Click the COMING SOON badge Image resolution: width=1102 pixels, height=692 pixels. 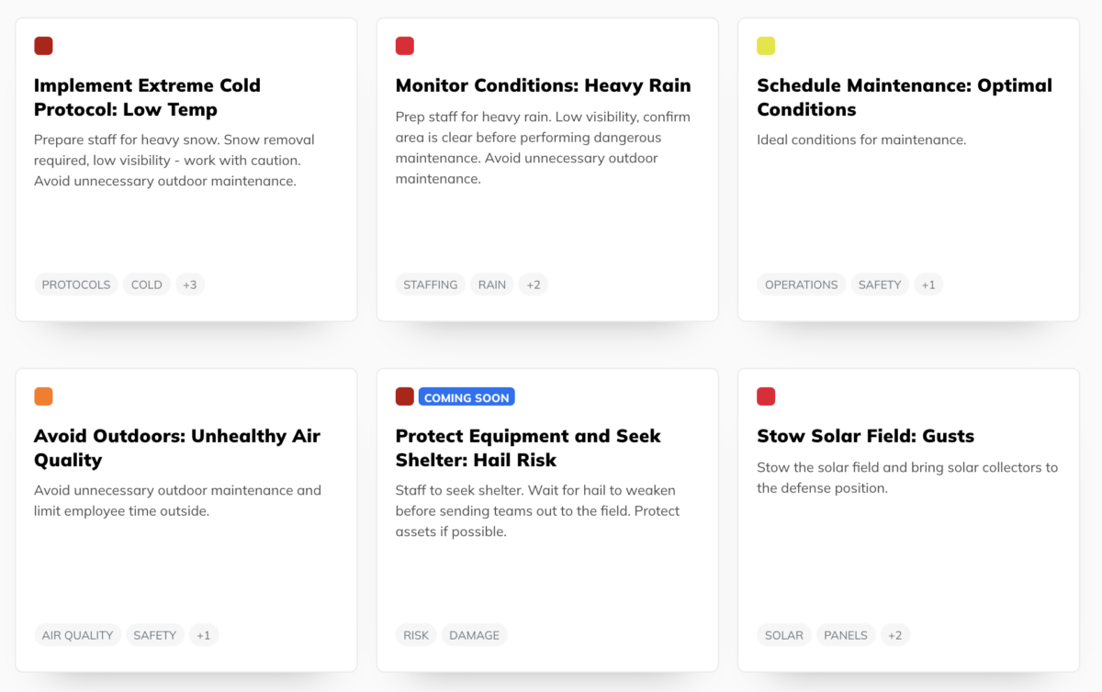tap(467, 397)
